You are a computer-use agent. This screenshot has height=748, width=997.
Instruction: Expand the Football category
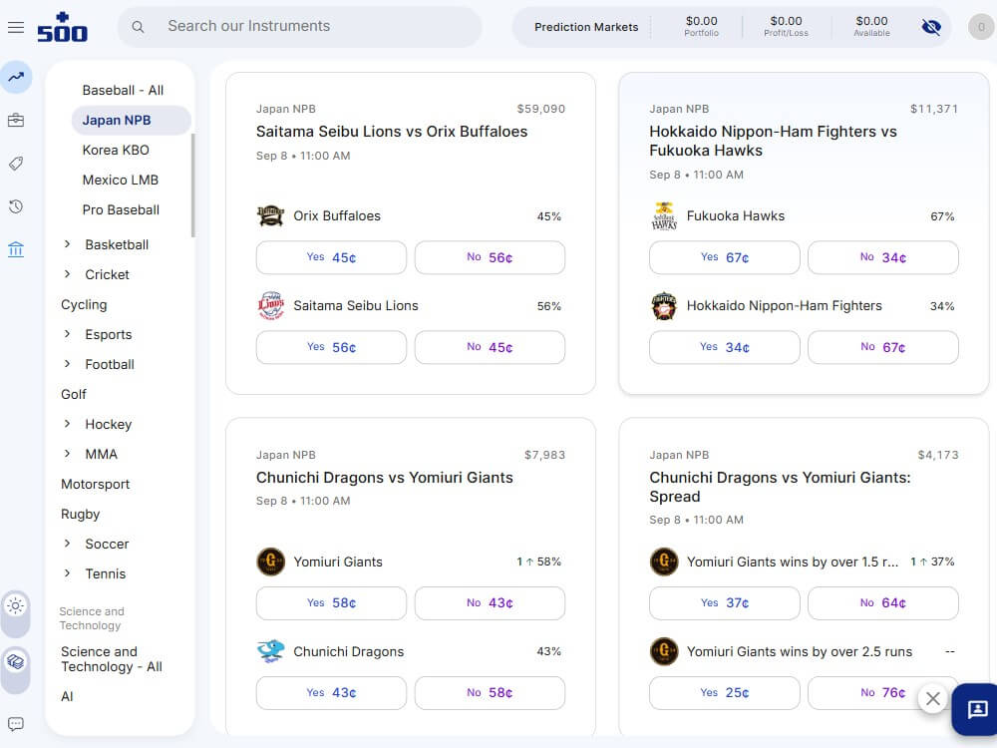tap(68, 364)
